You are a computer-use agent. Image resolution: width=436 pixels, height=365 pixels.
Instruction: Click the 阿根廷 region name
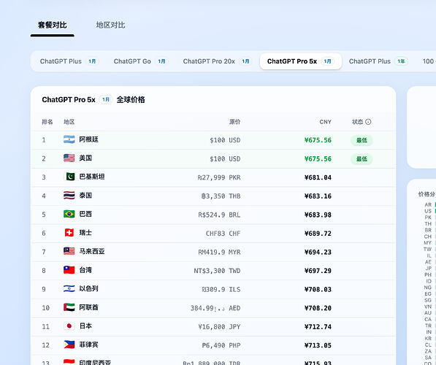(x=88, y=139)
